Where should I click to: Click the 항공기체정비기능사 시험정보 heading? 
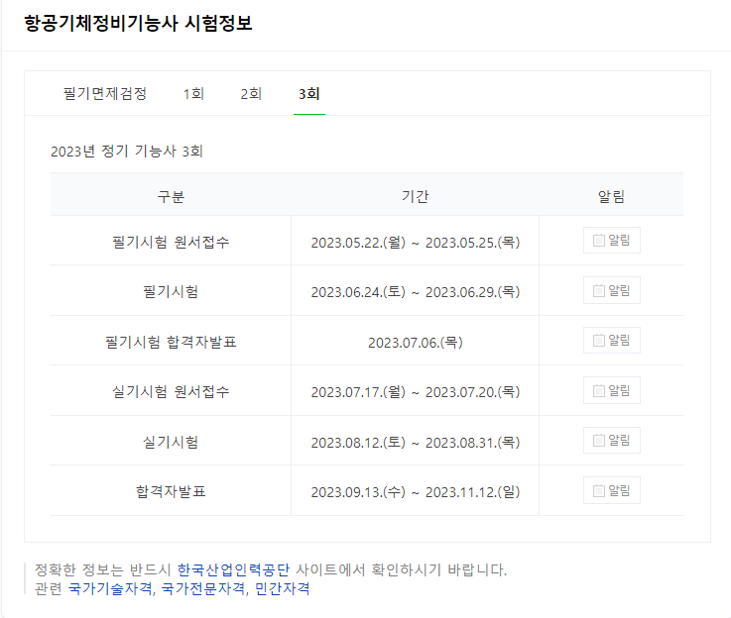138,23
